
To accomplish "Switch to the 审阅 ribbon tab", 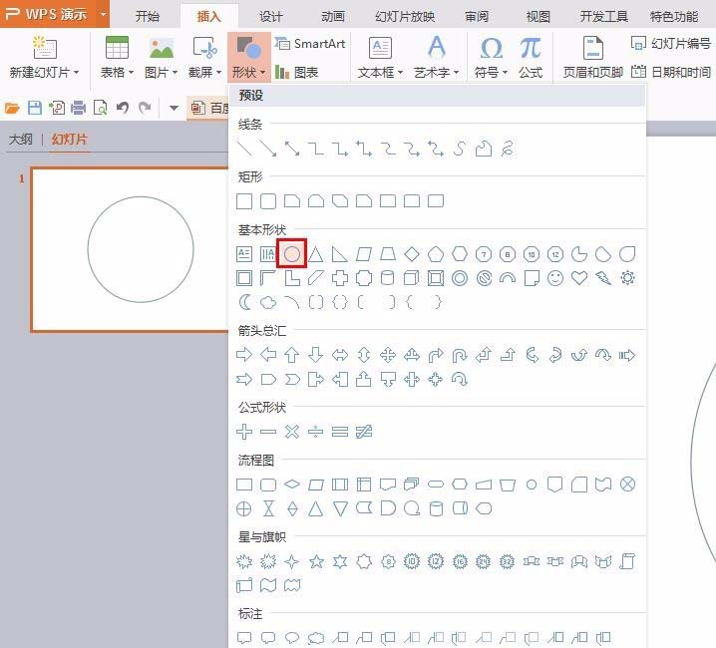I will (x=477, y=17).
